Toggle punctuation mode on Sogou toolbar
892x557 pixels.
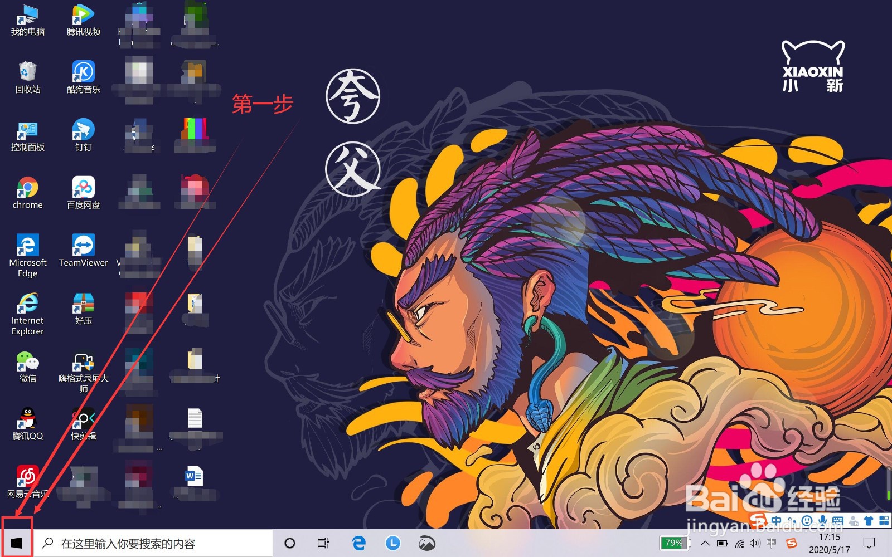[792, 521]
